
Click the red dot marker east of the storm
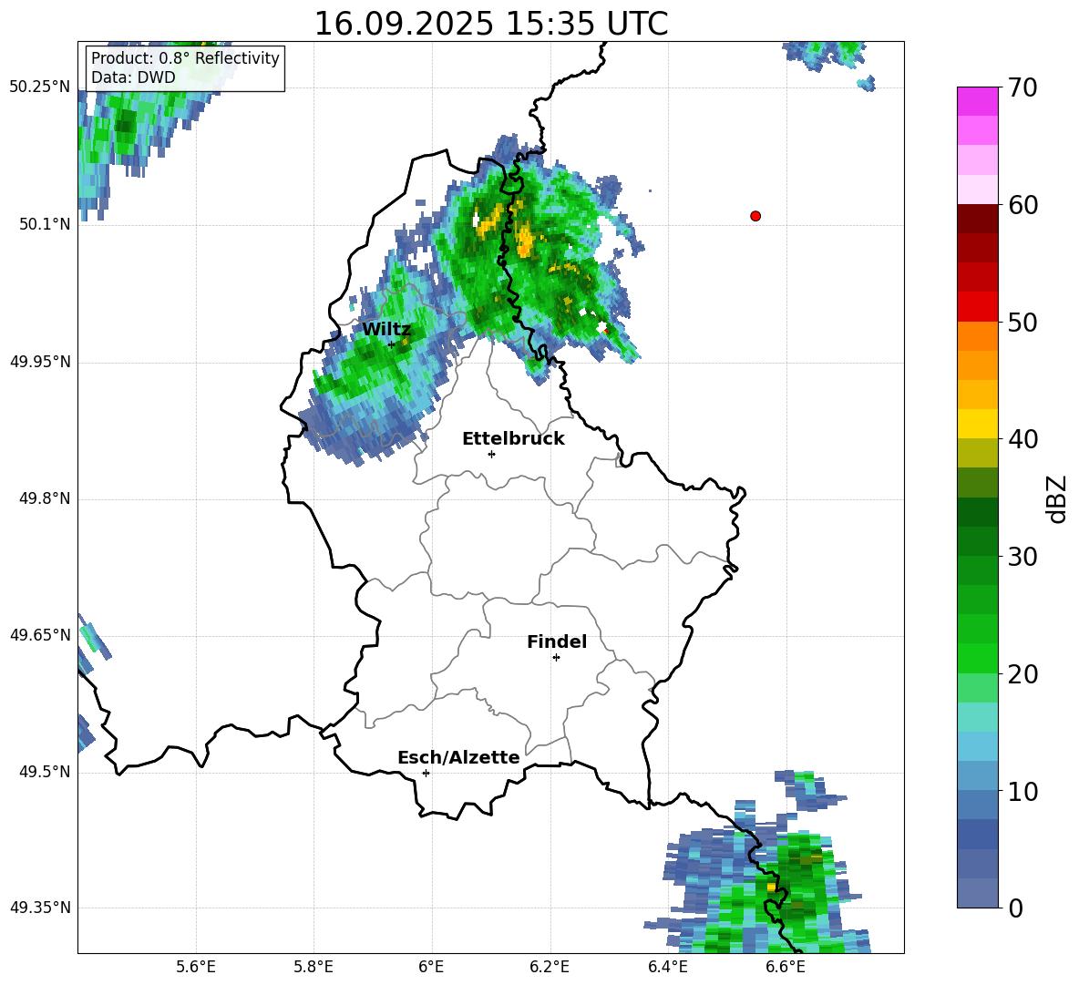pos(755,216)
